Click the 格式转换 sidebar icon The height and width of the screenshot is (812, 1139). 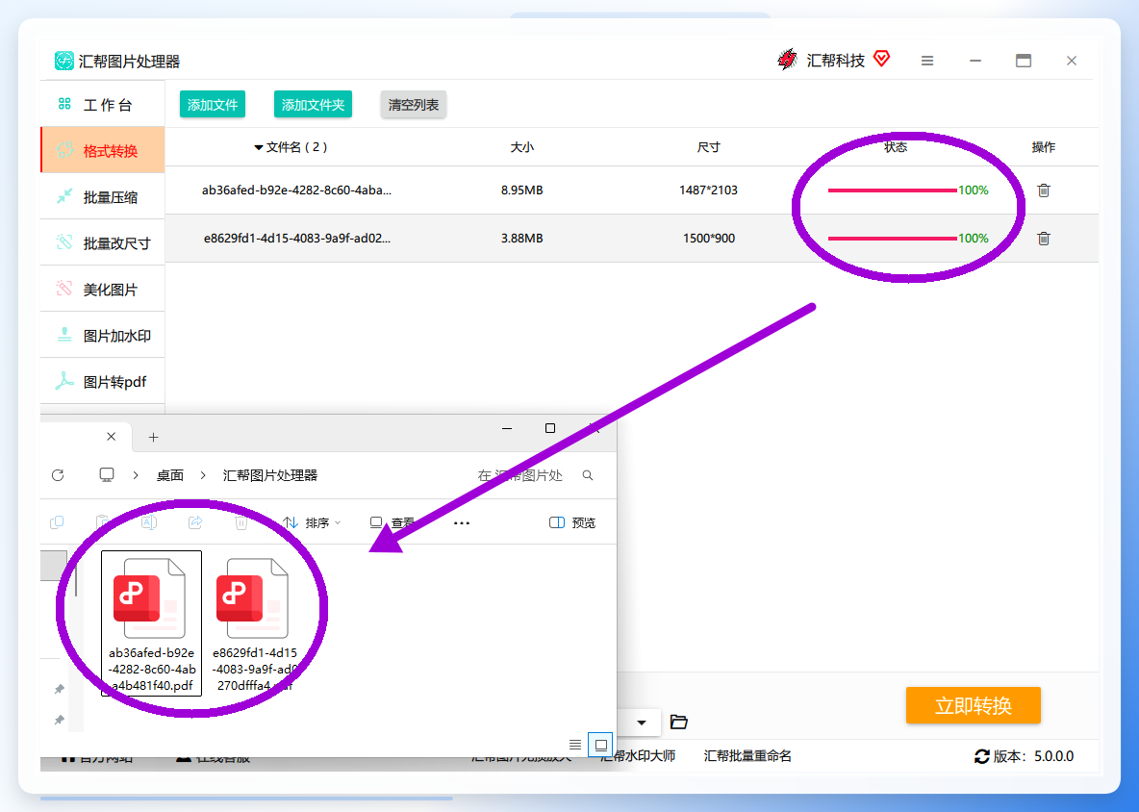point(64,150)
